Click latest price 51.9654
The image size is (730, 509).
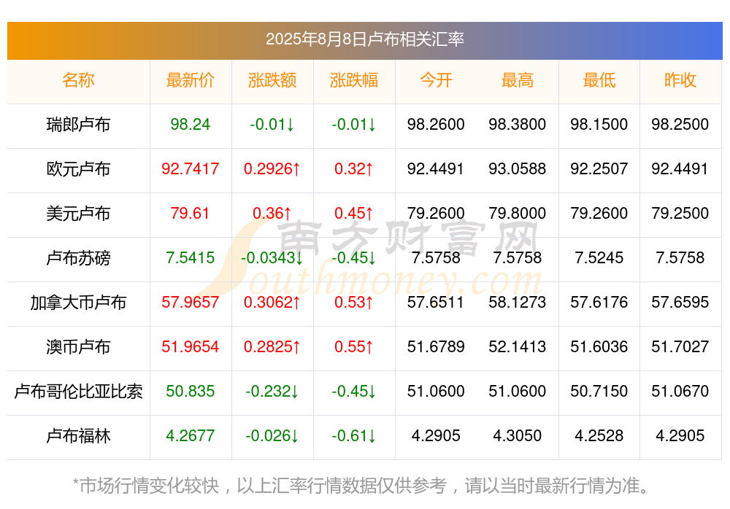pos(190,346)
